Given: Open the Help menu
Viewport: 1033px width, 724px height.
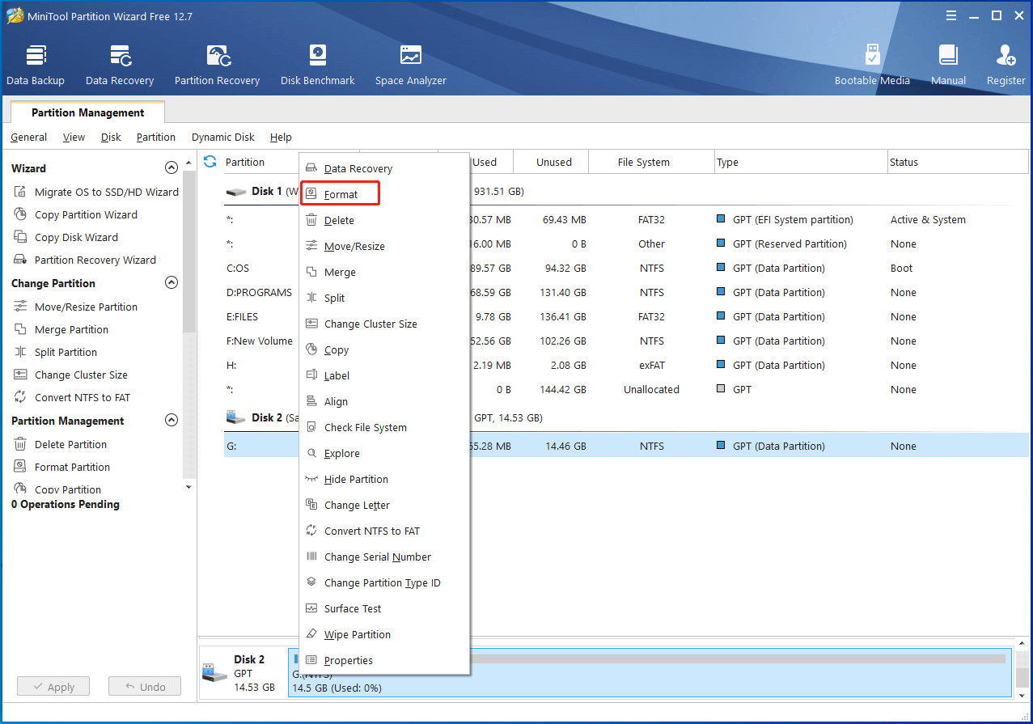Looking at the screenshot, I should coord(281,137).
